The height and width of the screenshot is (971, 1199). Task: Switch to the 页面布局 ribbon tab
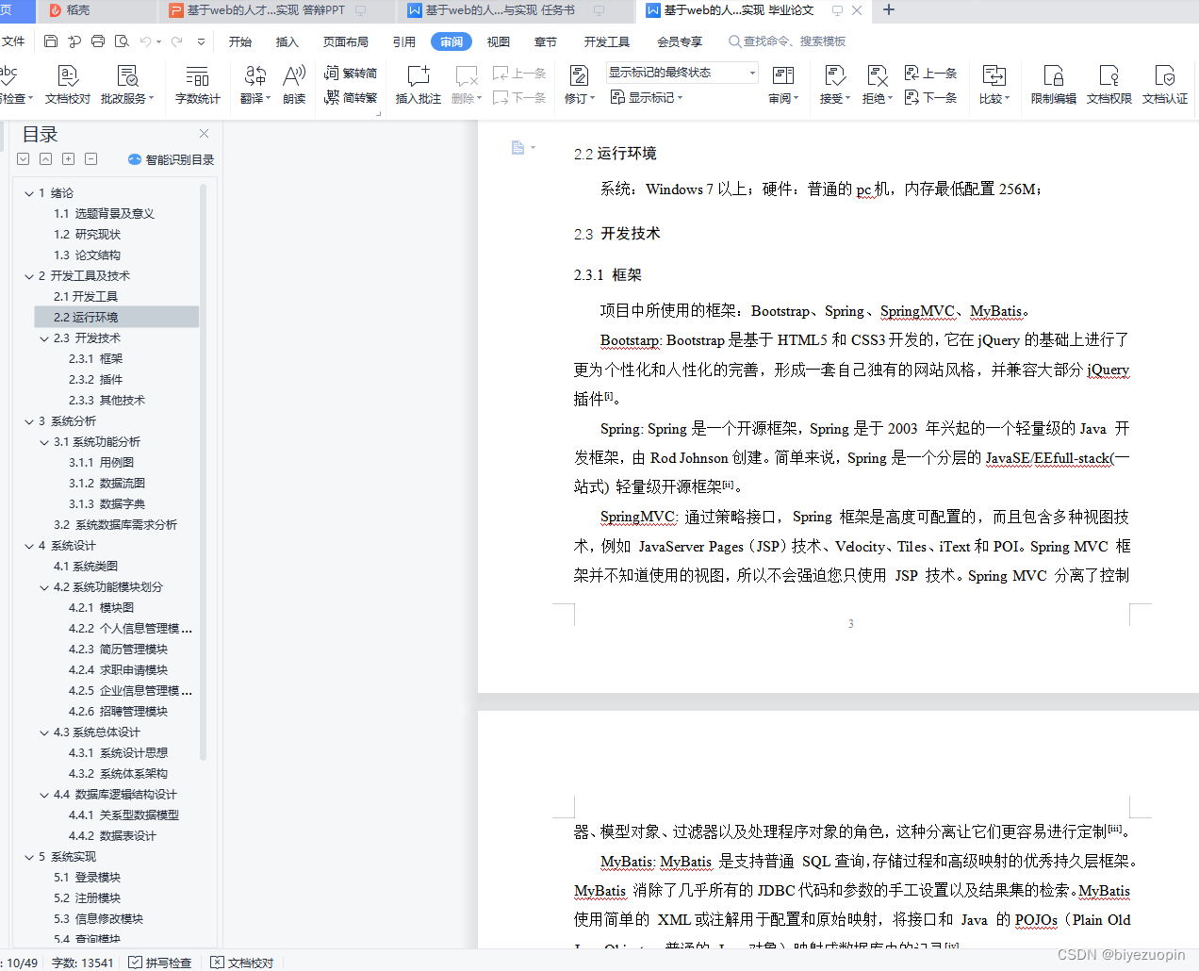click(345, 41)
